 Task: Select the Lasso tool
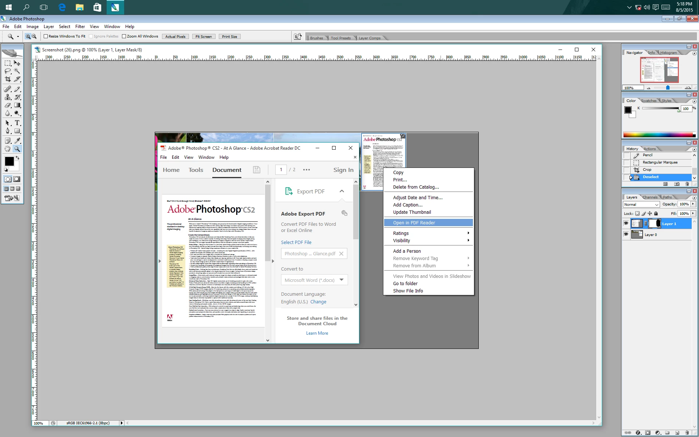[x=7, y=71]
